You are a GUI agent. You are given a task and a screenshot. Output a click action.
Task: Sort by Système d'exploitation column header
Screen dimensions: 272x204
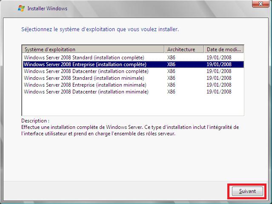coord(93,50)
